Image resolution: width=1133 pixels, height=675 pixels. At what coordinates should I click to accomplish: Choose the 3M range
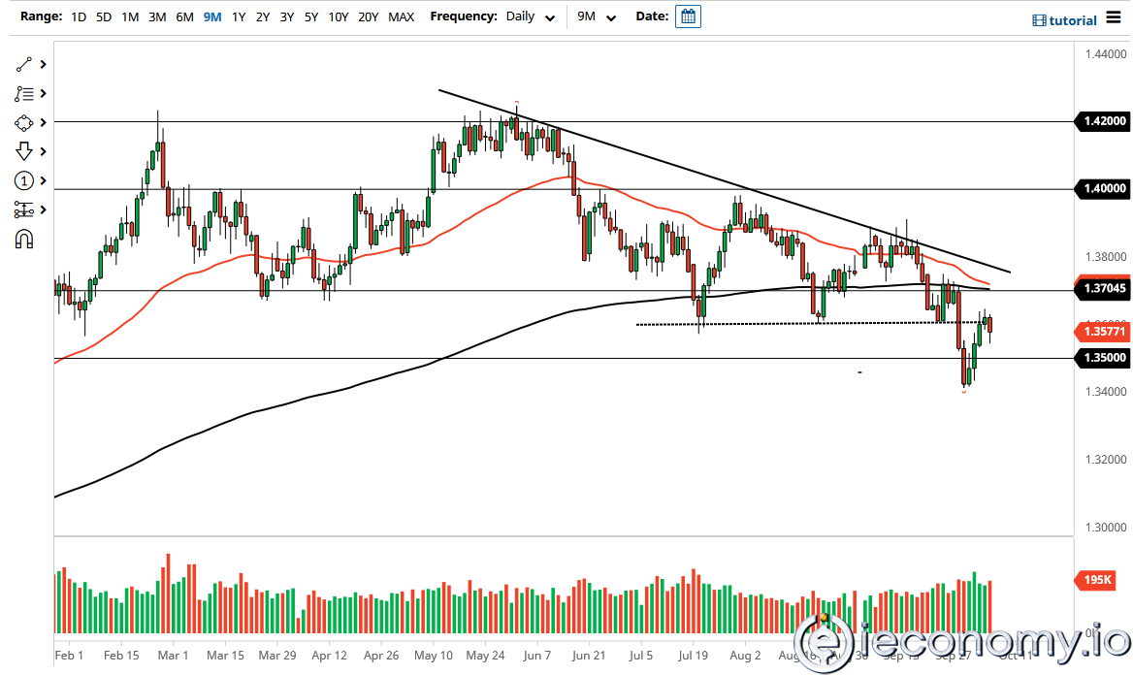156,17
